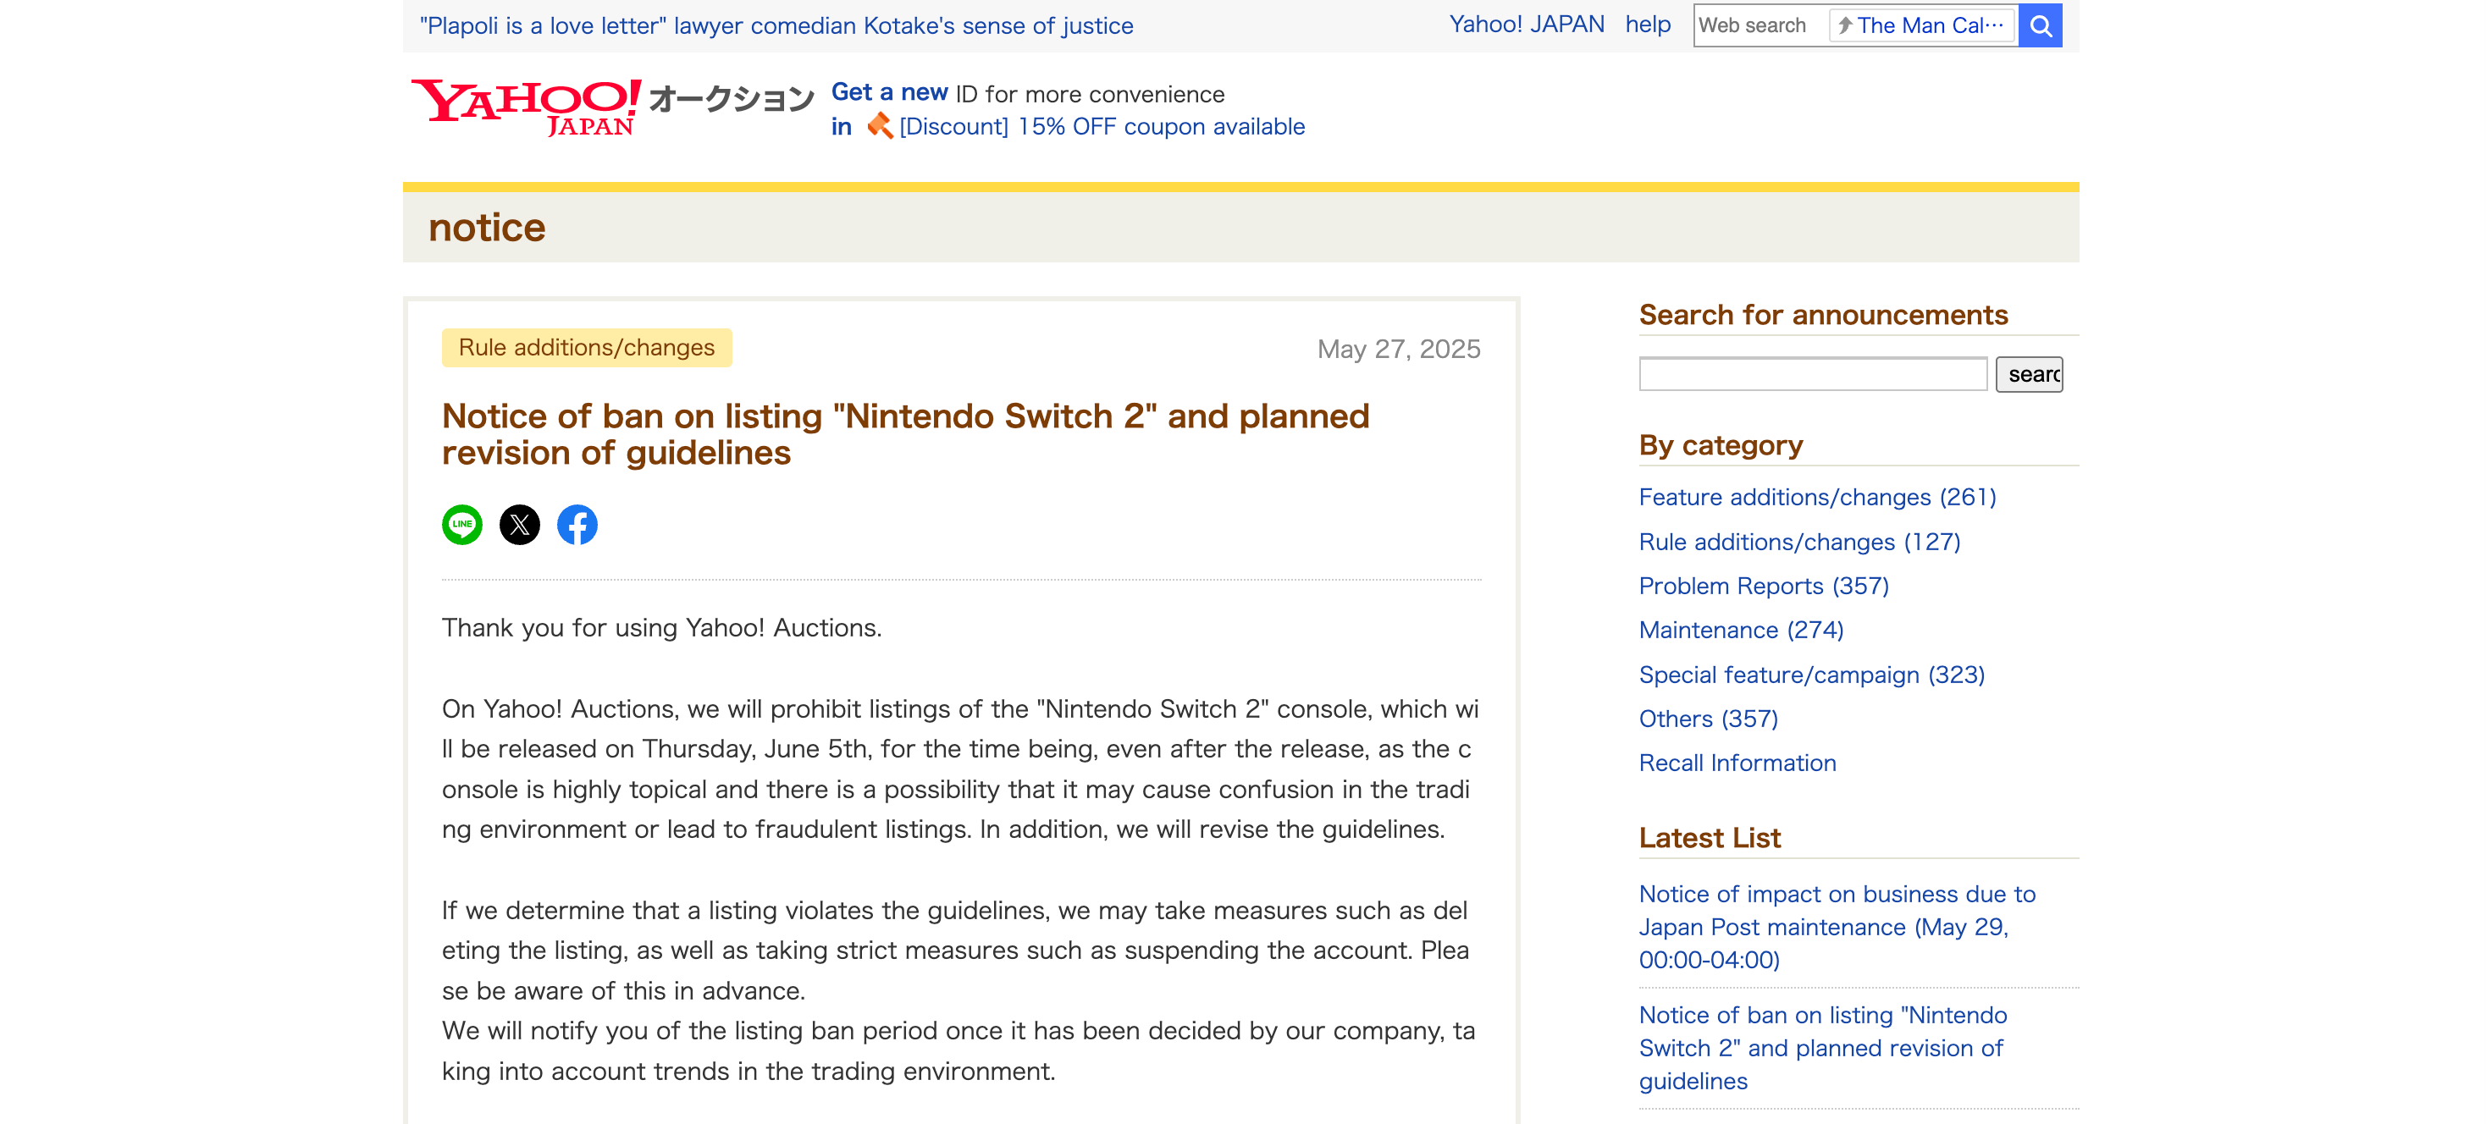Share the notice via LINE icon
The height and width of the screenshot is (1124, 2486).
point(461,525)
